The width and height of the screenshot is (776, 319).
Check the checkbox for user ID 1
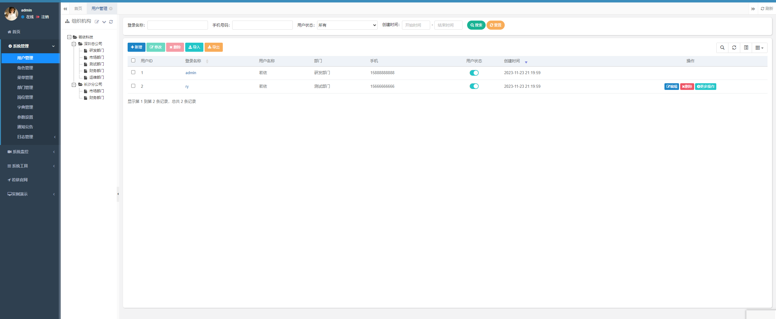(x=133, y=72)
